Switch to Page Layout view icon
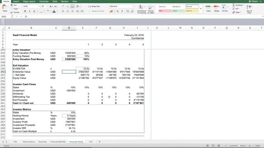264x148 pixels. [x=213, y=146]
